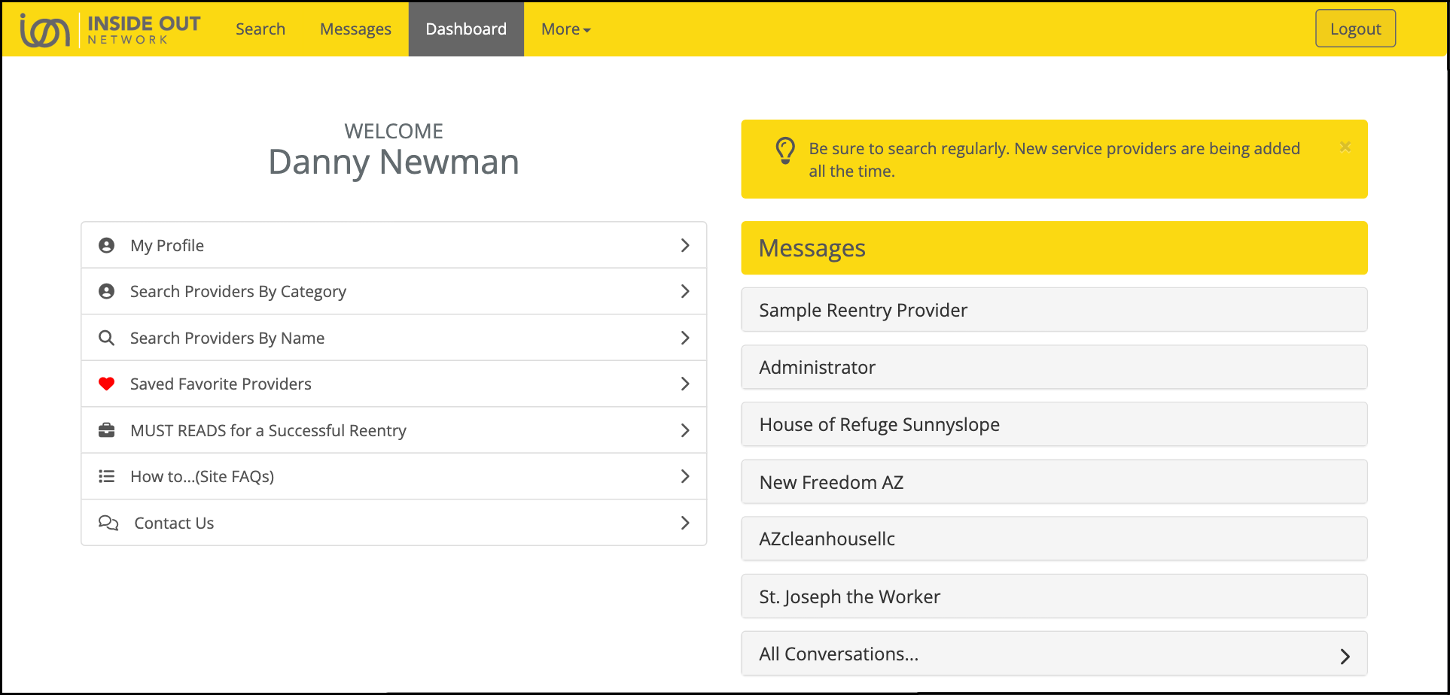This screenshot has height=695, width=1450.
Task: Click the Inside Out Network logo
Action: (x=110, y=29)
